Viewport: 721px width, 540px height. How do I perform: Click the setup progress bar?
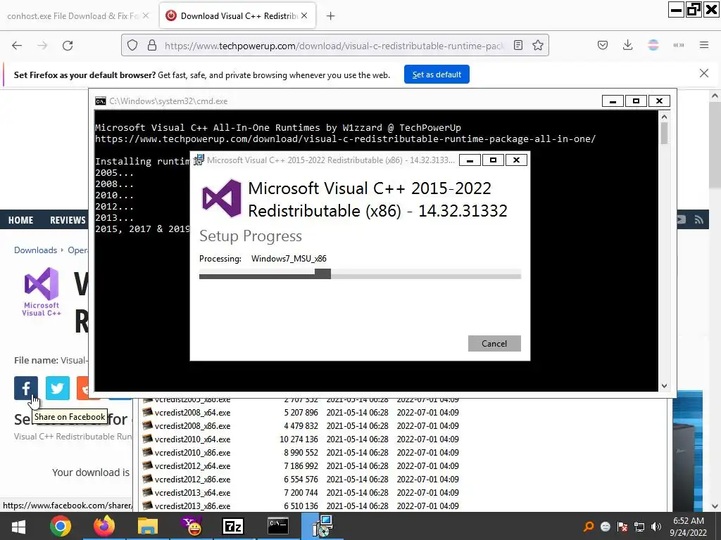[360, 275]
